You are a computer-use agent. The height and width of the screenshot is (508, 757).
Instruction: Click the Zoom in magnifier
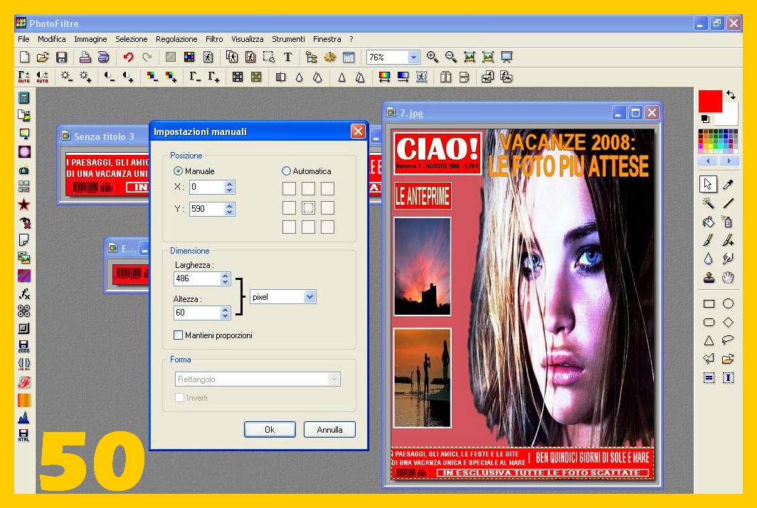pos(432,58)
